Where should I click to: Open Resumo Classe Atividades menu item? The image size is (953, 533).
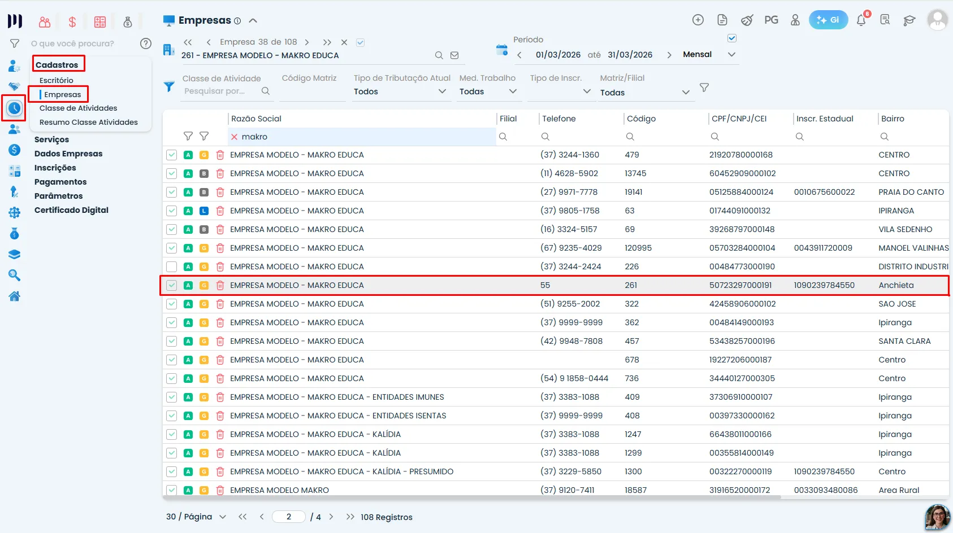(x=89, y=122)
